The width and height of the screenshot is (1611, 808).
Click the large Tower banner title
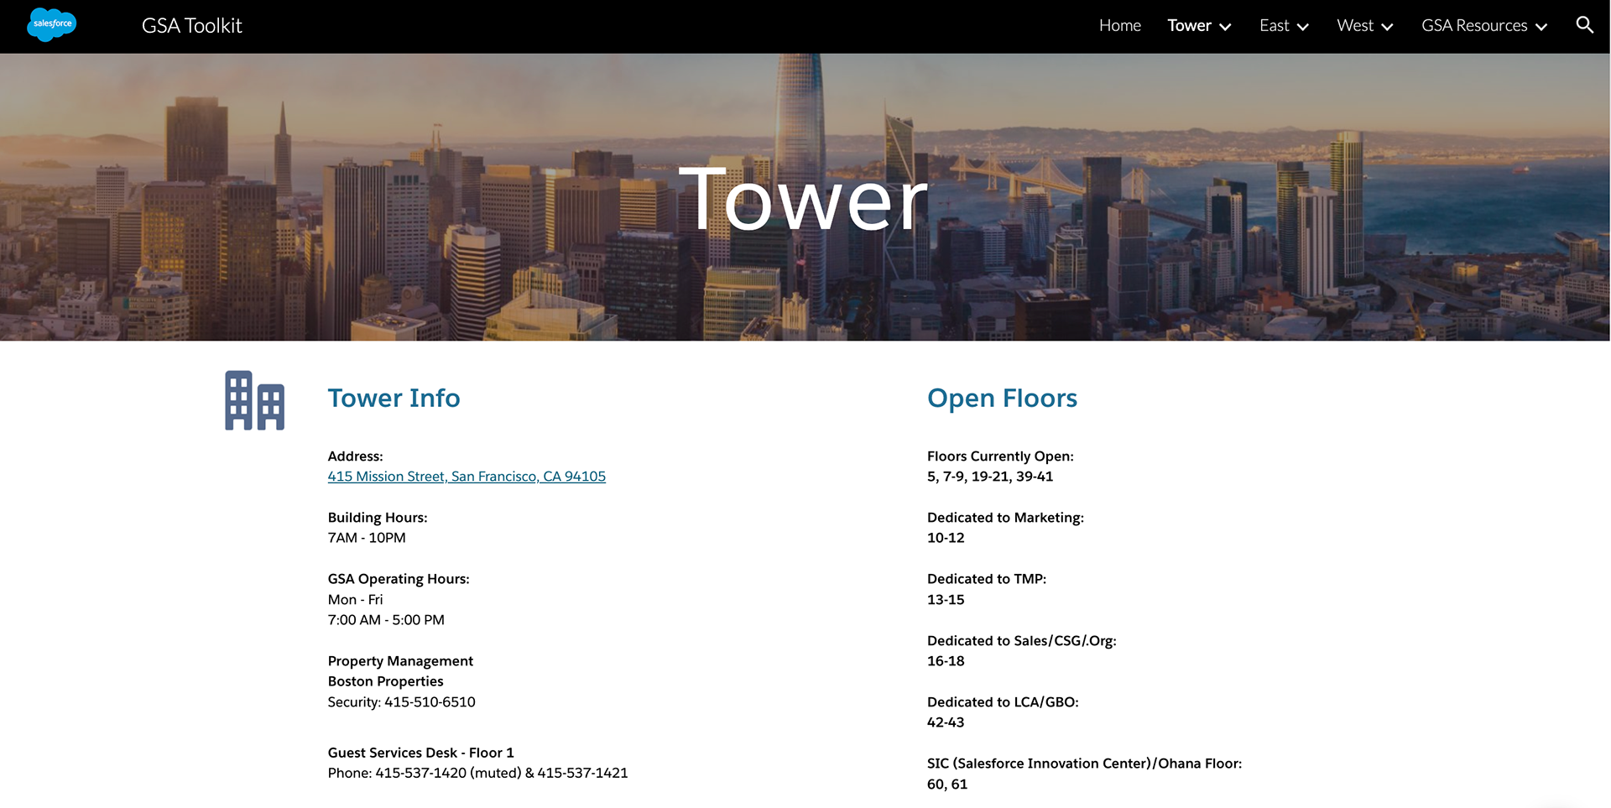804,200
